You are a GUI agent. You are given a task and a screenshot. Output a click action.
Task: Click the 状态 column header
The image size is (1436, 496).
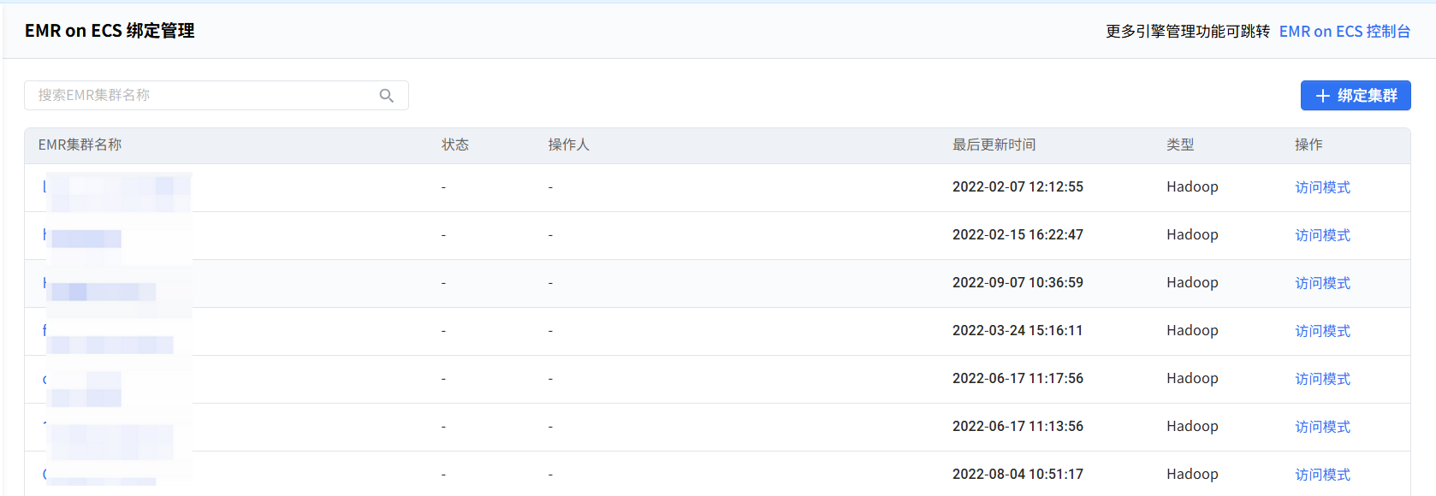coord(455,145)
